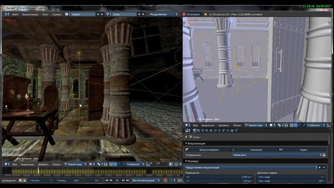Screen dimensions: 334x188
Task: Open the Info editor type selector icon
Action: (x=7, y=14)
